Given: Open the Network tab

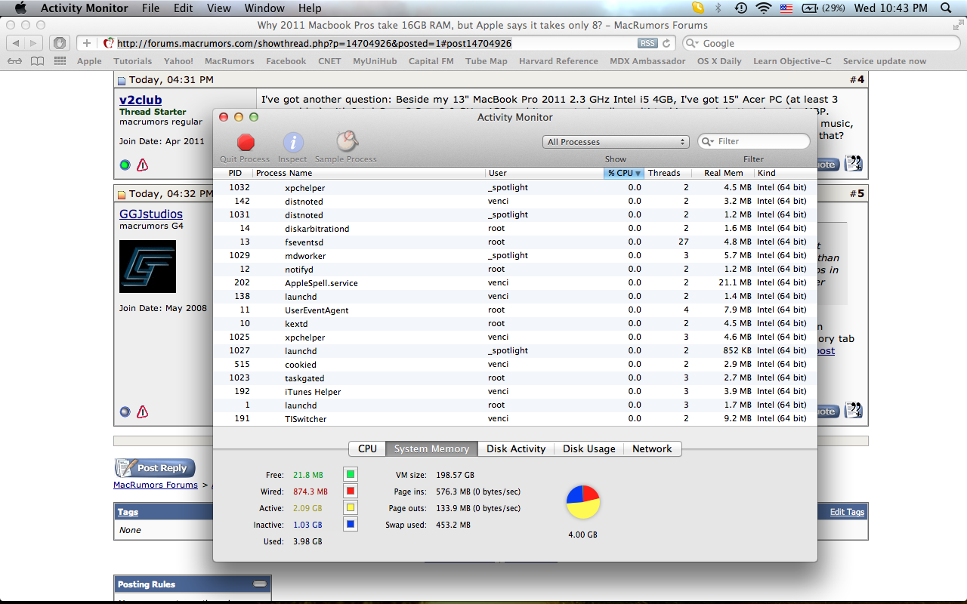Looking at the screenshot, I should click(652, 448).
